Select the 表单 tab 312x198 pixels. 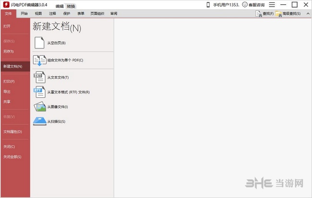(81, 13)
